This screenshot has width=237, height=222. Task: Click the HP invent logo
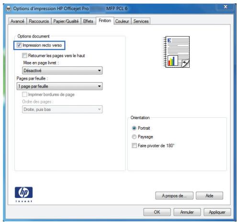23,194
